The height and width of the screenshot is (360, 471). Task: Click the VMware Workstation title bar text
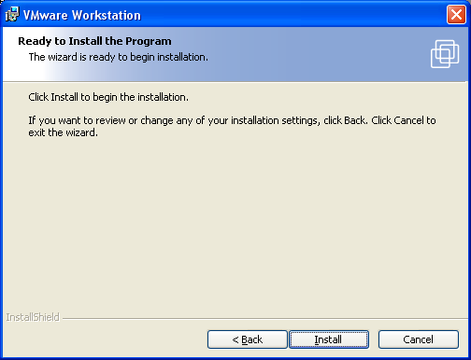(82, 15)
